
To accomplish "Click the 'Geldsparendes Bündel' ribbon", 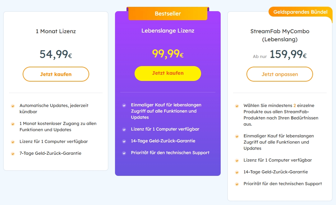I will 300,12.
